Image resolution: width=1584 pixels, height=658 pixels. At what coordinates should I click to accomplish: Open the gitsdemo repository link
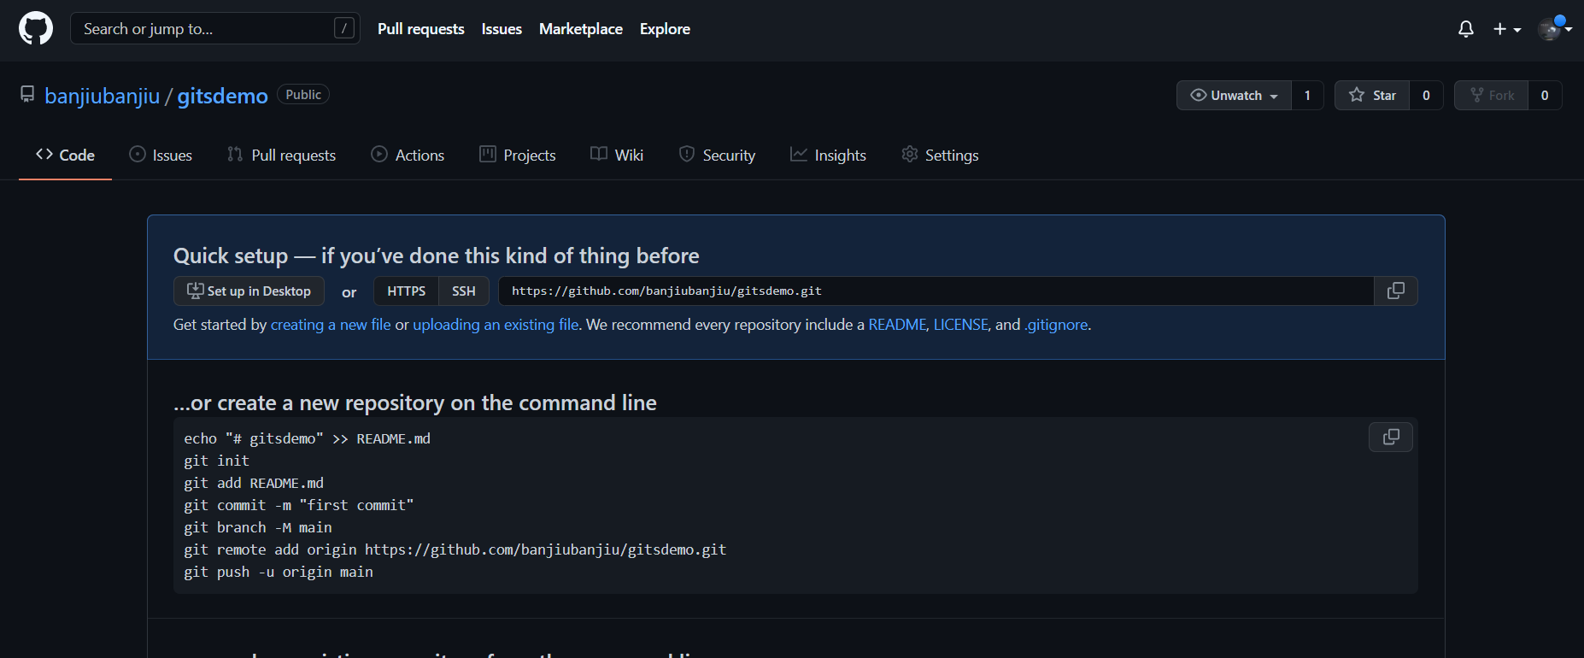coord(222,96)
